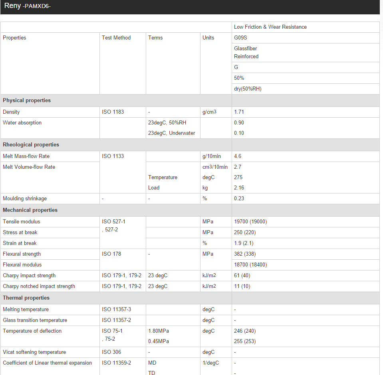Screen dimensions: 383x375
Task: Select the "23degC, 50%RH" term
Action: click(167, 122)
